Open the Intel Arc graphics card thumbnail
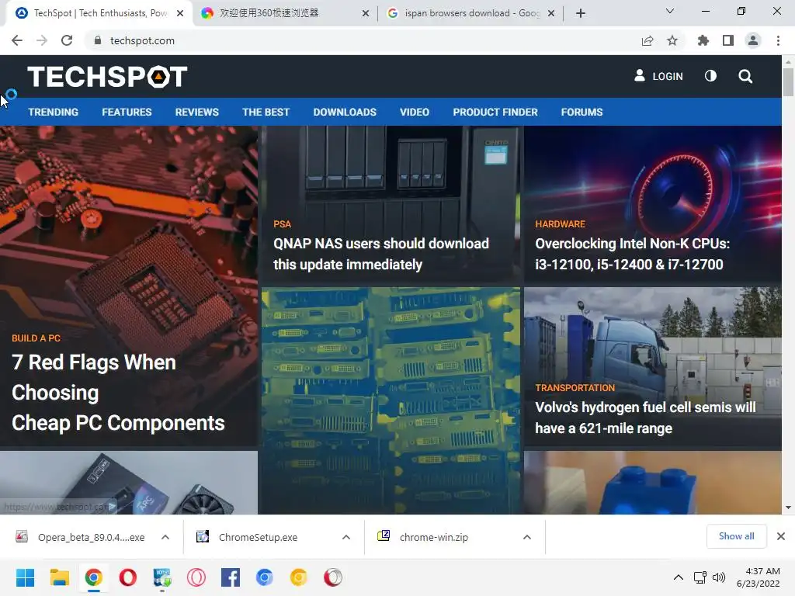Image resolution: width=795 pixels, height=596 pixels. coord(129,483)
